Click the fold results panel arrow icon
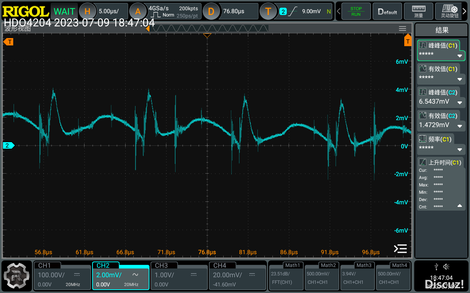This screenshot has height=293, width=470. [x=400, y=249]
